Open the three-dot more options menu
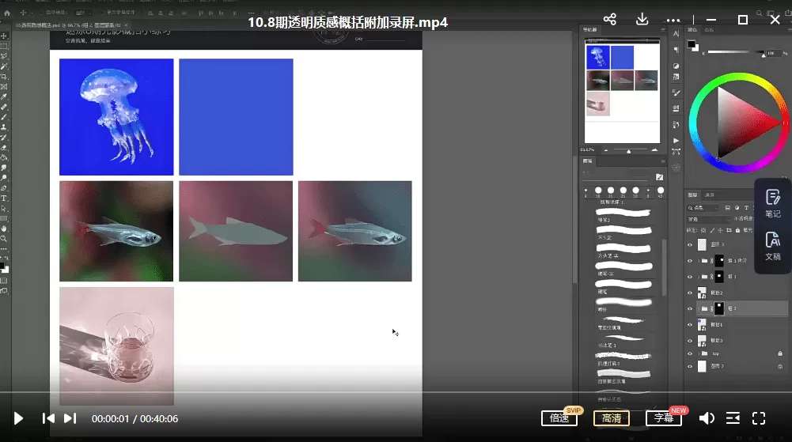 click(x=673, y=20)
